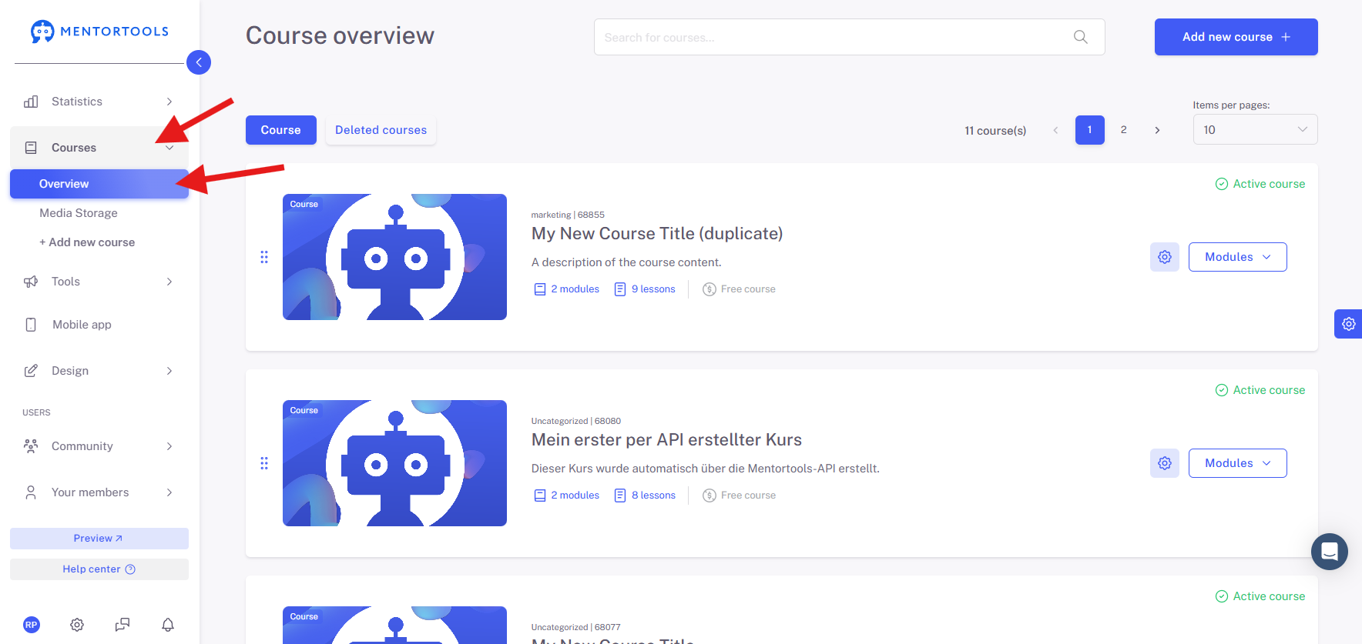
Task: Click the Your members person icon
Action: coord(31,492)
